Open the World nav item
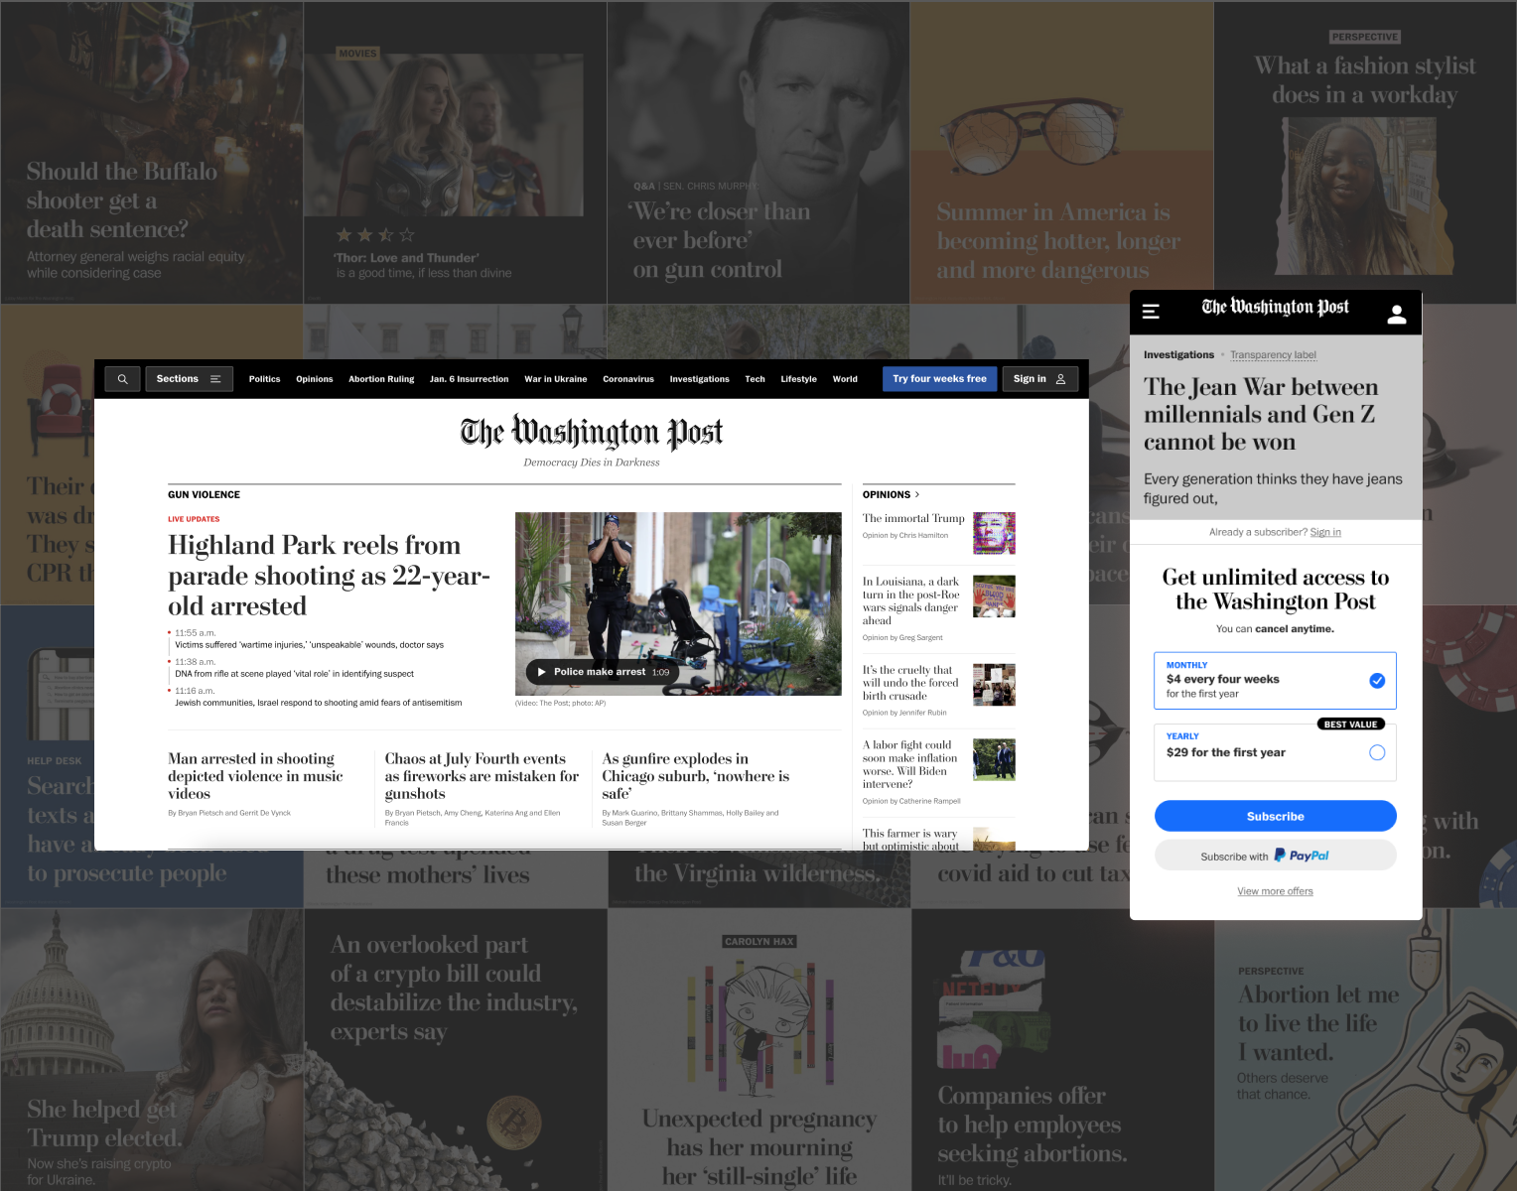1517x1191 pixels. (845, 379)
